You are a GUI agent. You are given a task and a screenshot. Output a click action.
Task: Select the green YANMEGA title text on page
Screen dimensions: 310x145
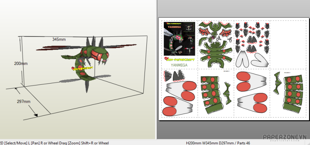pos(179,65)
